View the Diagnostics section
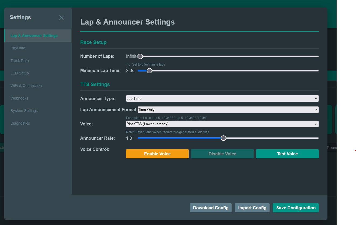This screenshot has width=356, height=225. point(38,123)
